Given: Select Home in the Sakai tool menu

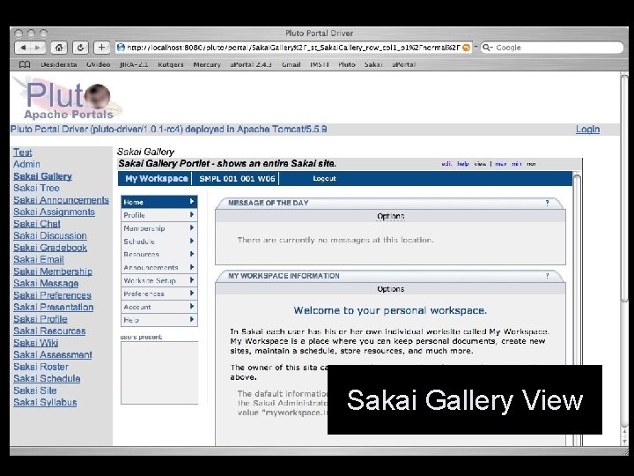Looking at the screenshot, I should point(159,202).
